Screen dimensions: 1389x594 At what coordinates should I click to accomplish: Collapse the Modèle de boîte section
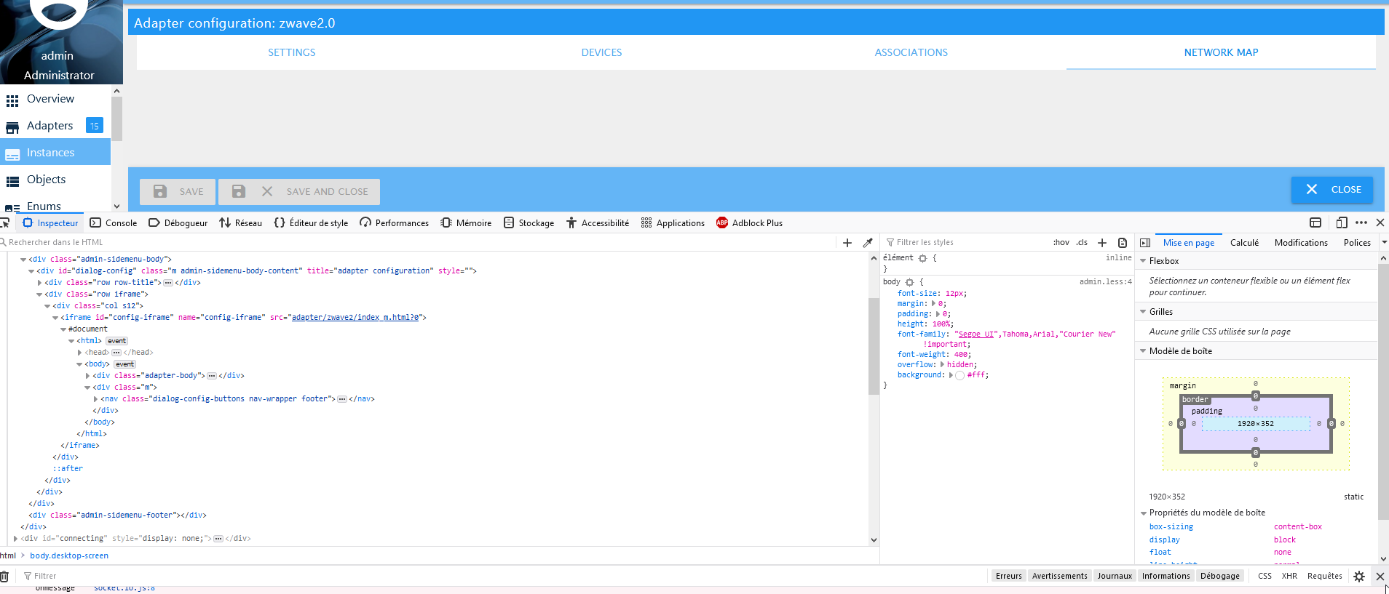point(1143,351)
